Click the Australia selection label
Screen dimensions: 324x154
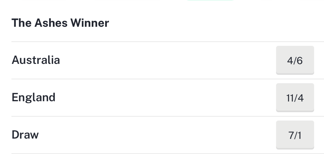click(x=36, y=60)
